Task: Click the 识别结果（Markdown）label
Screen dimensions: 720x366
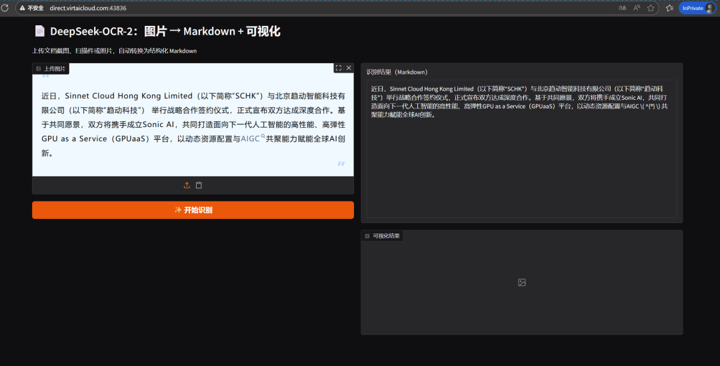Action: click(x=397, y=73)
